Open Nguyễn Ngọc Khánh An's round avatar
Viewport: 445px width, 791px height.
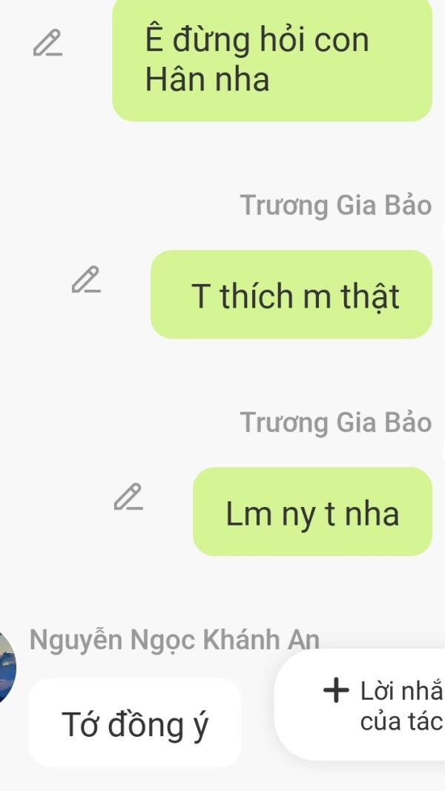(x=7, y=667)
